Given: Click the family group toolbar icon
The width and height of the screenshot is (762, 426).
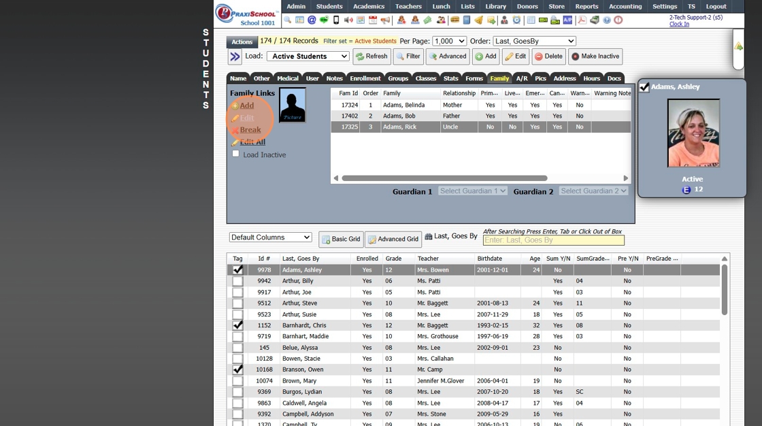Looking at the screenshot, I should point(441,20).
